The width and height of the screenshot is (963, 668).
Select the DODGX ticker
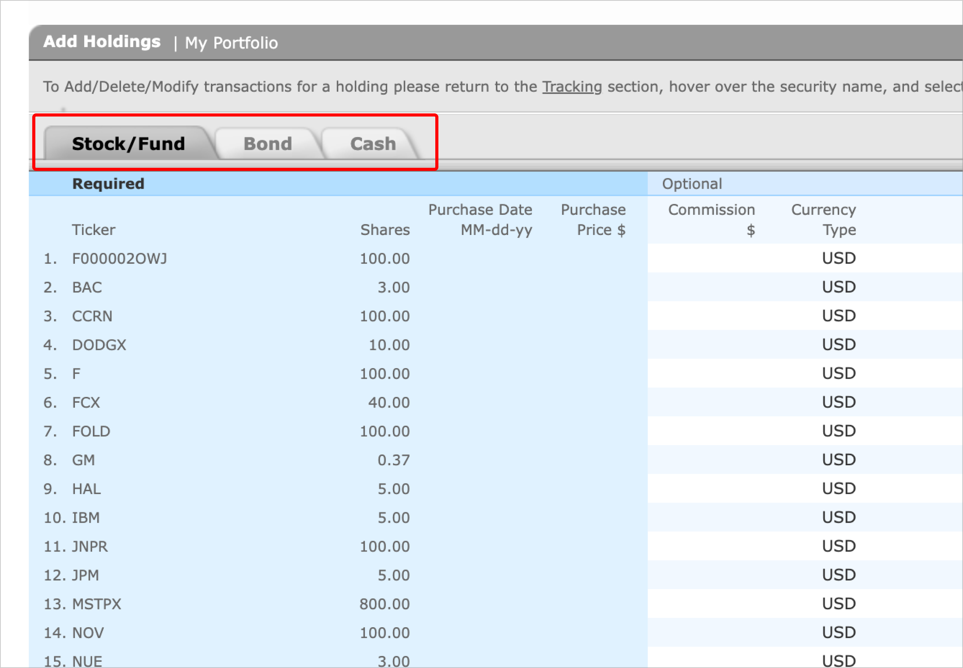pos(99,345)
